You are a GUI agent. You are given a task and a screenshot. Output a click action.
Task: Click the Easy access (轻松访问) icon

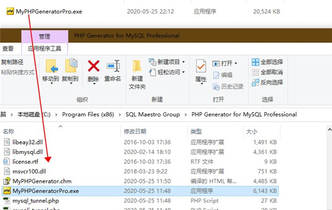pyautogui.click(x=153, y=73)
